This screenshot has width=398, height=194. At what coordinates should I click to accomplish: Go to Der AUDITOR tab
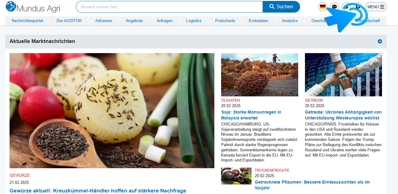point(69,21)
